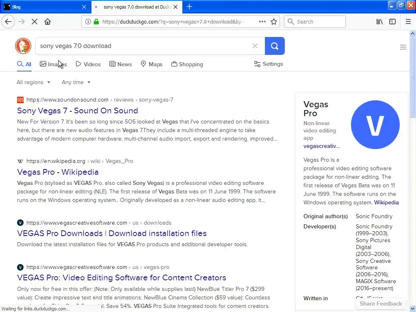The height and width of the screenshot is (312, 416).
Task: Open DuckDuckGo side menu icon
Action: (403, 47)
